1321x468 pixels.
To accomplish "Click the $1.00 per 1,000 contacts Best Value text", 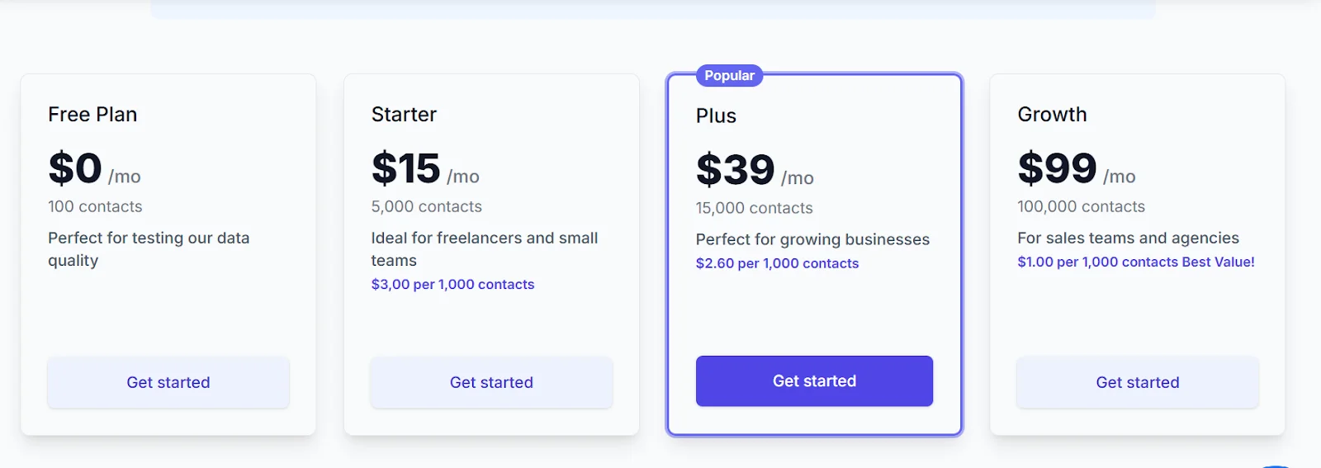I will [x=1135, y=262].
